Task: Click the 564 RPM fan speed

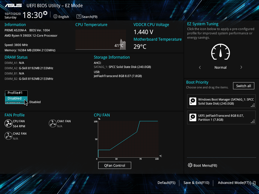Action: 19,126
